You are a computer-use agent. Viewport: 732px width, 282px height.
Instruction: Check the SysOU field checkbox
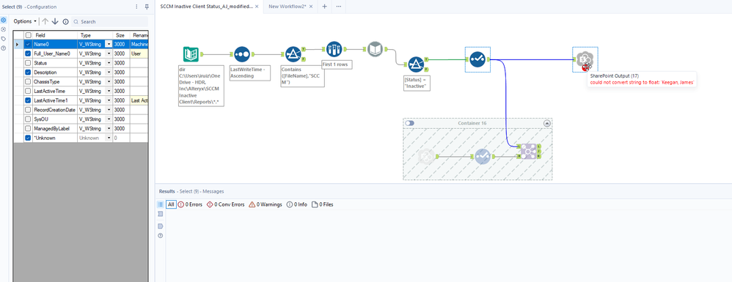28,119
